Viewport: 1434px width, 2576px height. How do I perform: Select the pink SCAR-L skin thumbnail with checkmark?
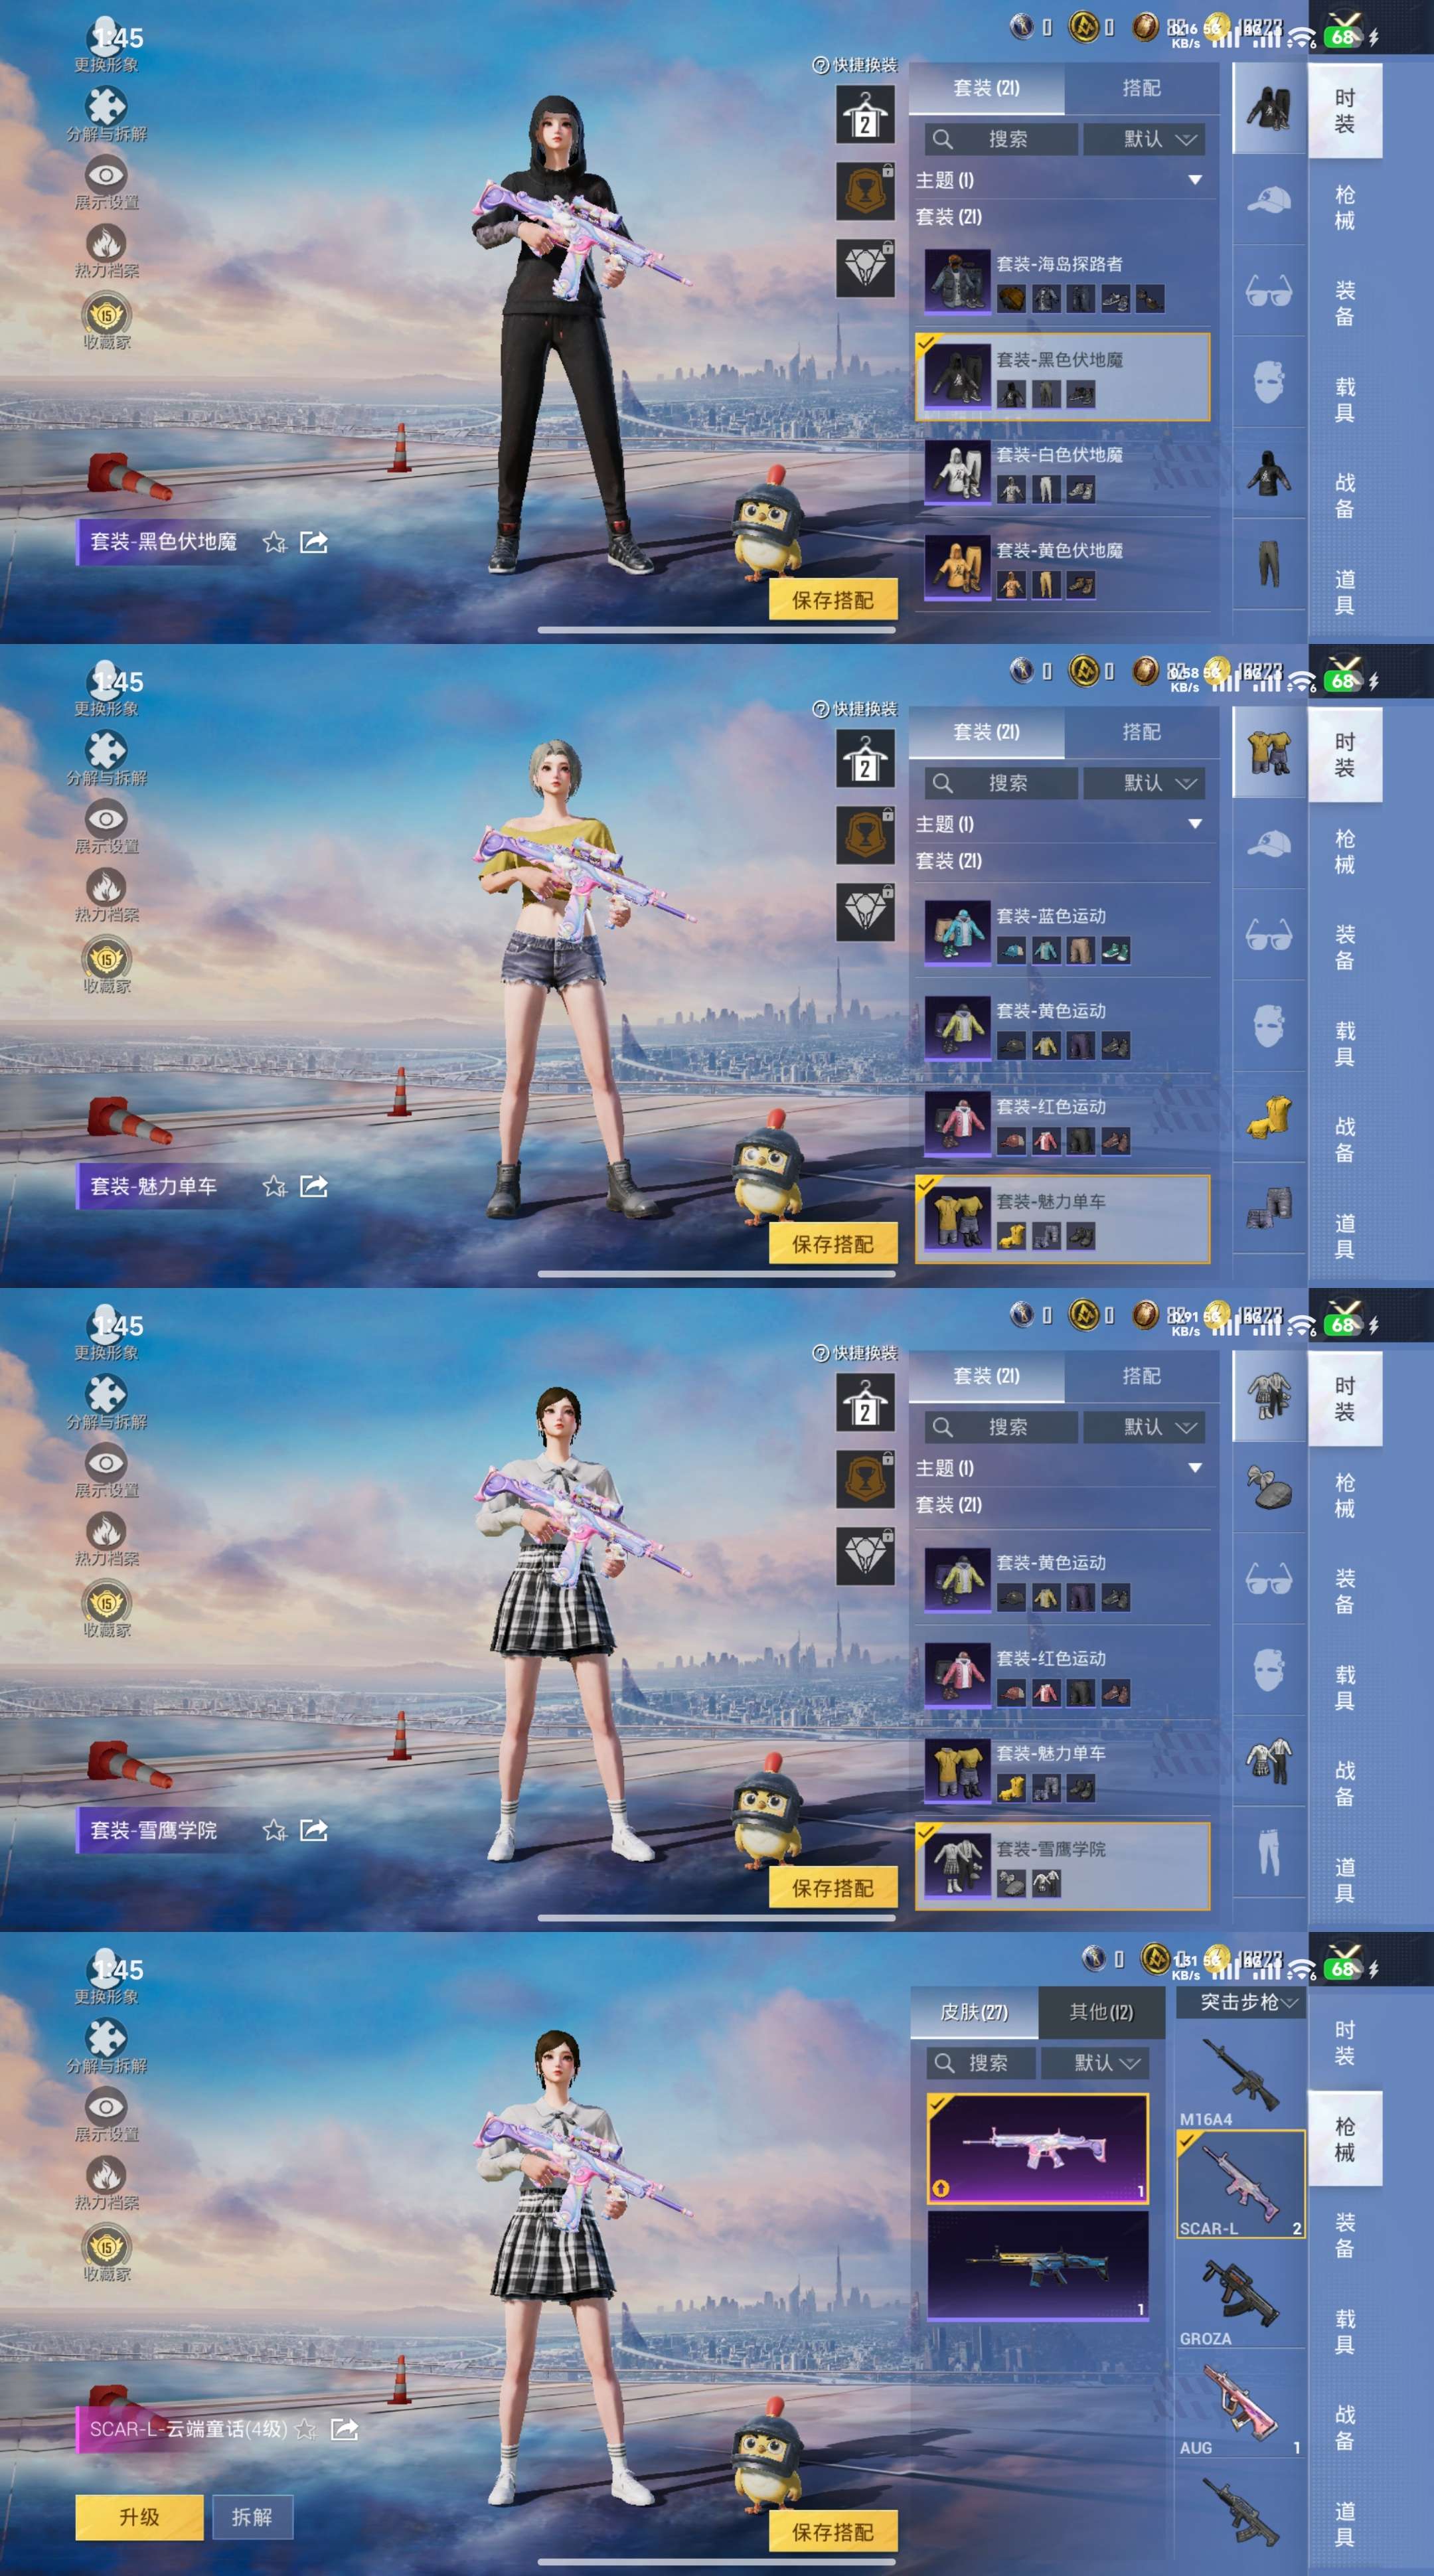tap(1038, 2148)
